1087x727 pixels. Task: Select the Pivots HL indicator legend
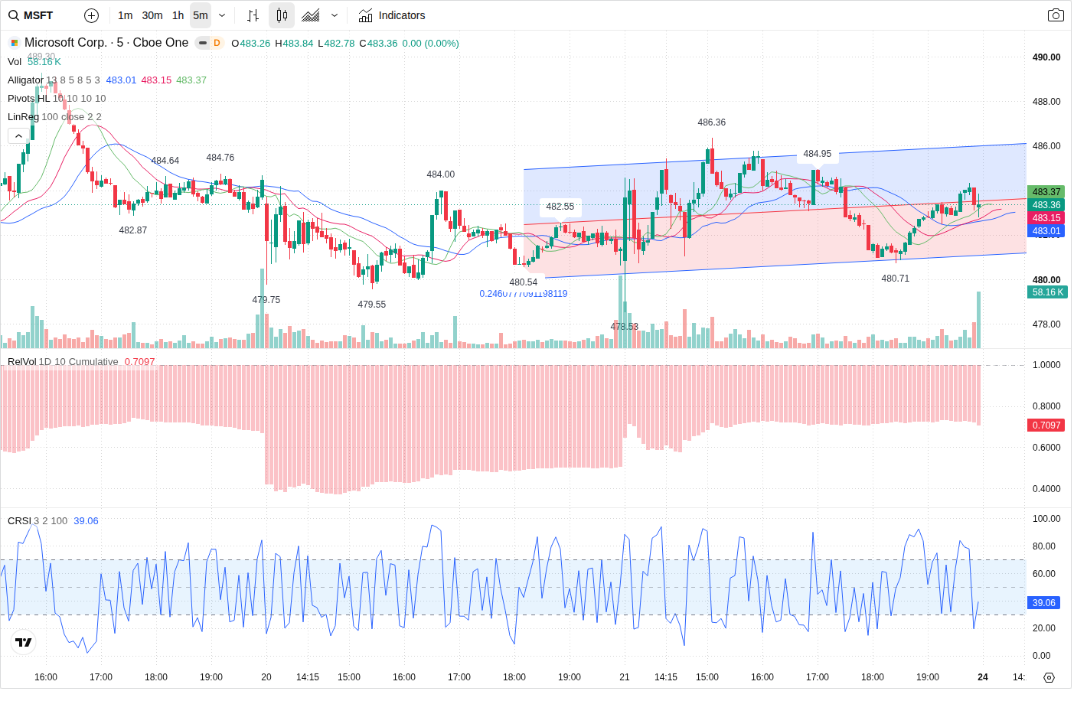click(28, 99)
